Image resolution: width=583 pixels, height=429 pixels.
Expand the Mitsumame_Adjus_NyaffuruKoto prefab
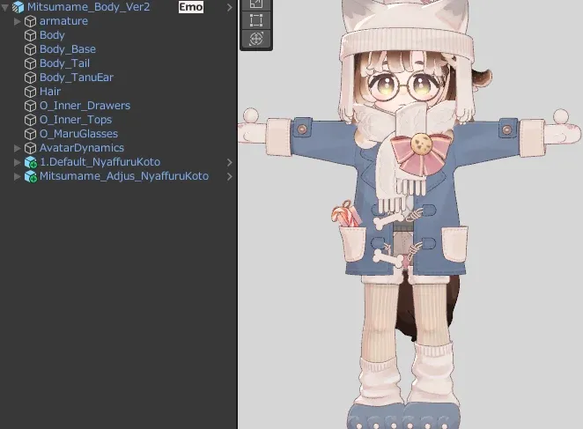click(17, 177)
